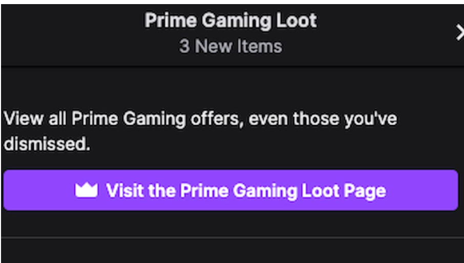Click the number 3 in New Items
Viewport: 464px width, 263px height.
tap(184, 47)
